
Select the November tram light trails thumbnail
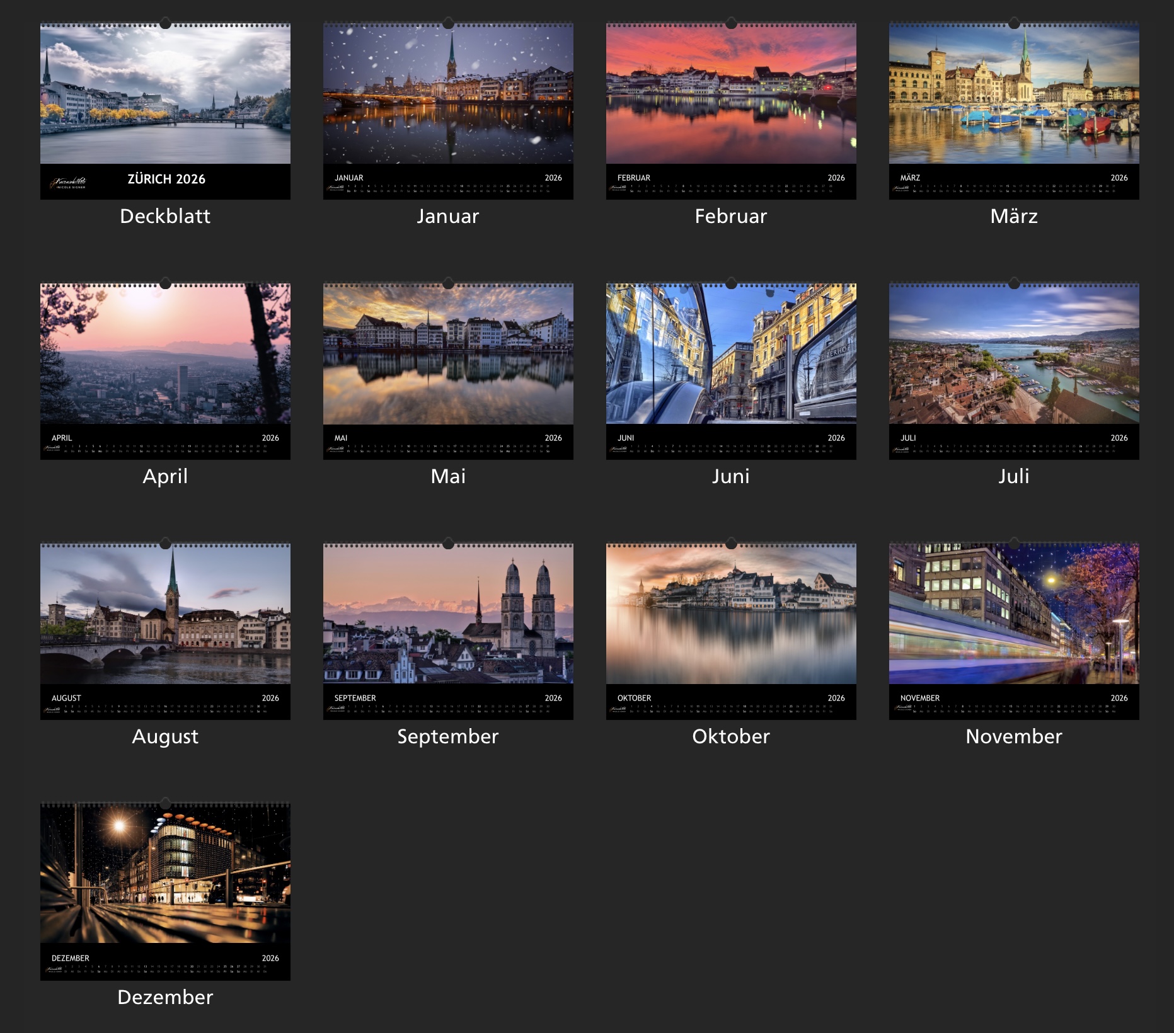1014,615
